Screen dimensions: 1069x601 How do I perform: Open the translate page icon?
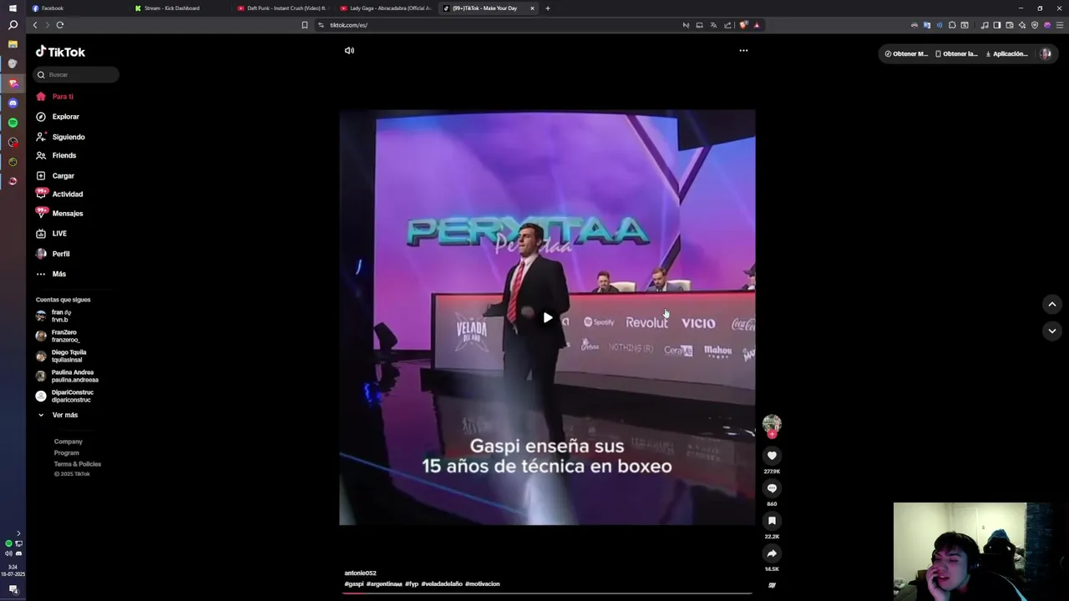coord(713,25)
